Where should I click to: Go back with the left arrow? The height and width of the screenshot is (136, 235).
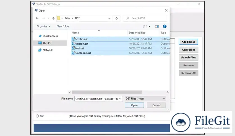37,18
